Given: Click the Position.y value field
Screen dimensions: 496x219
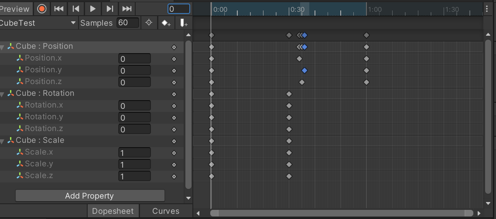Looking at the screenshot, I should pyautogui.click(x=134, y=71).
